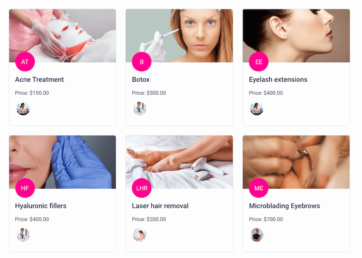Select the doctor avatar under Botox
Image resolution: width=362 pixels, height=258 pixels.
[140, 108]
